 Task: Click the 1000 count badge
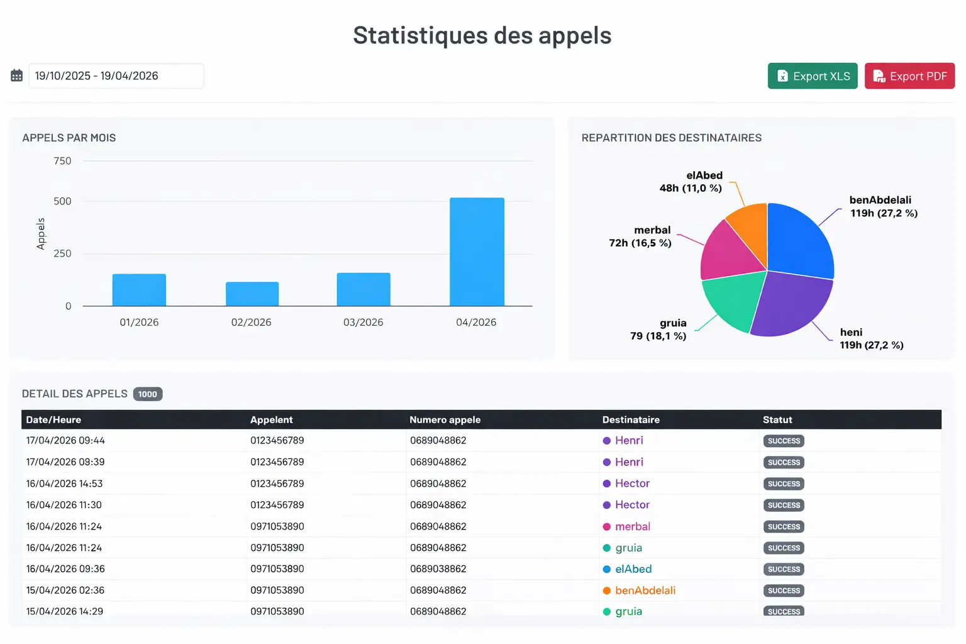click(148, 394)
